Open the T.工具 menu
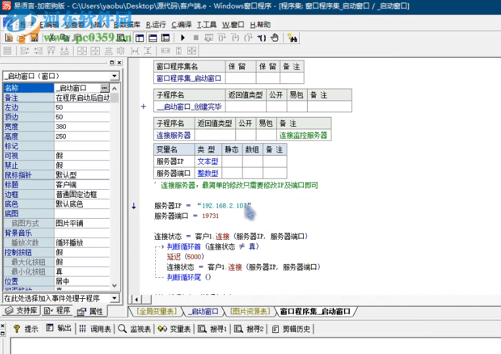501x354 pixels. click(206, 24)
